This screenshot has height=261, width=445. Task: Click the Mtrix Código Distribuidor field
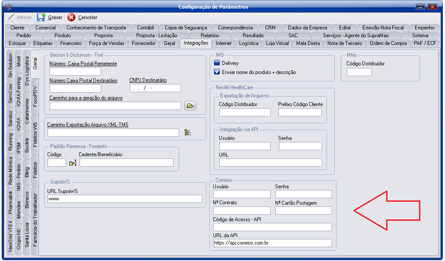click(x=359, y=72)
